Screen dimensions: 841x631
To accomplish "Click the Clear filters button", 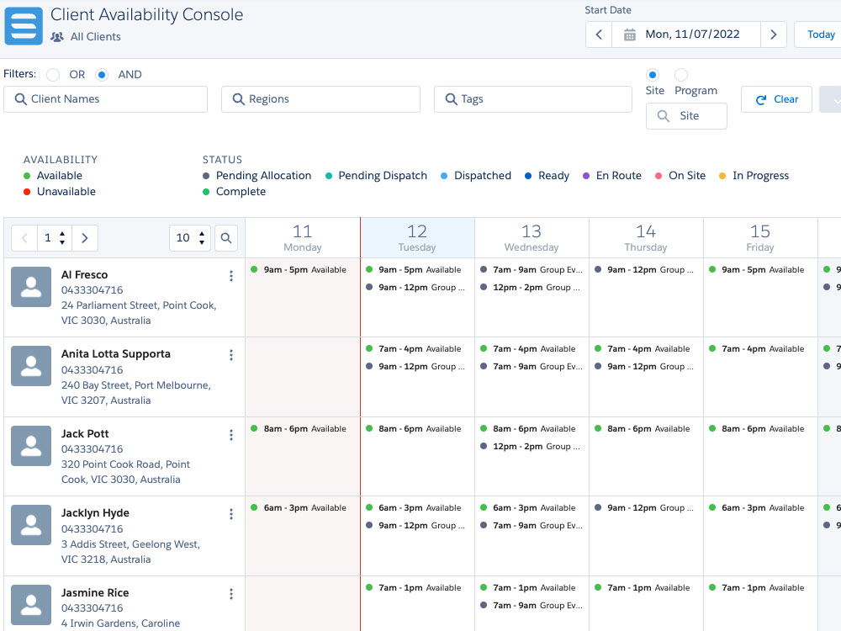I will tap(776, 99).
